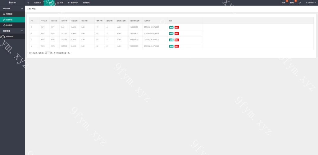
Task: Open the admin user dropdown
Action: click(311, 2)
